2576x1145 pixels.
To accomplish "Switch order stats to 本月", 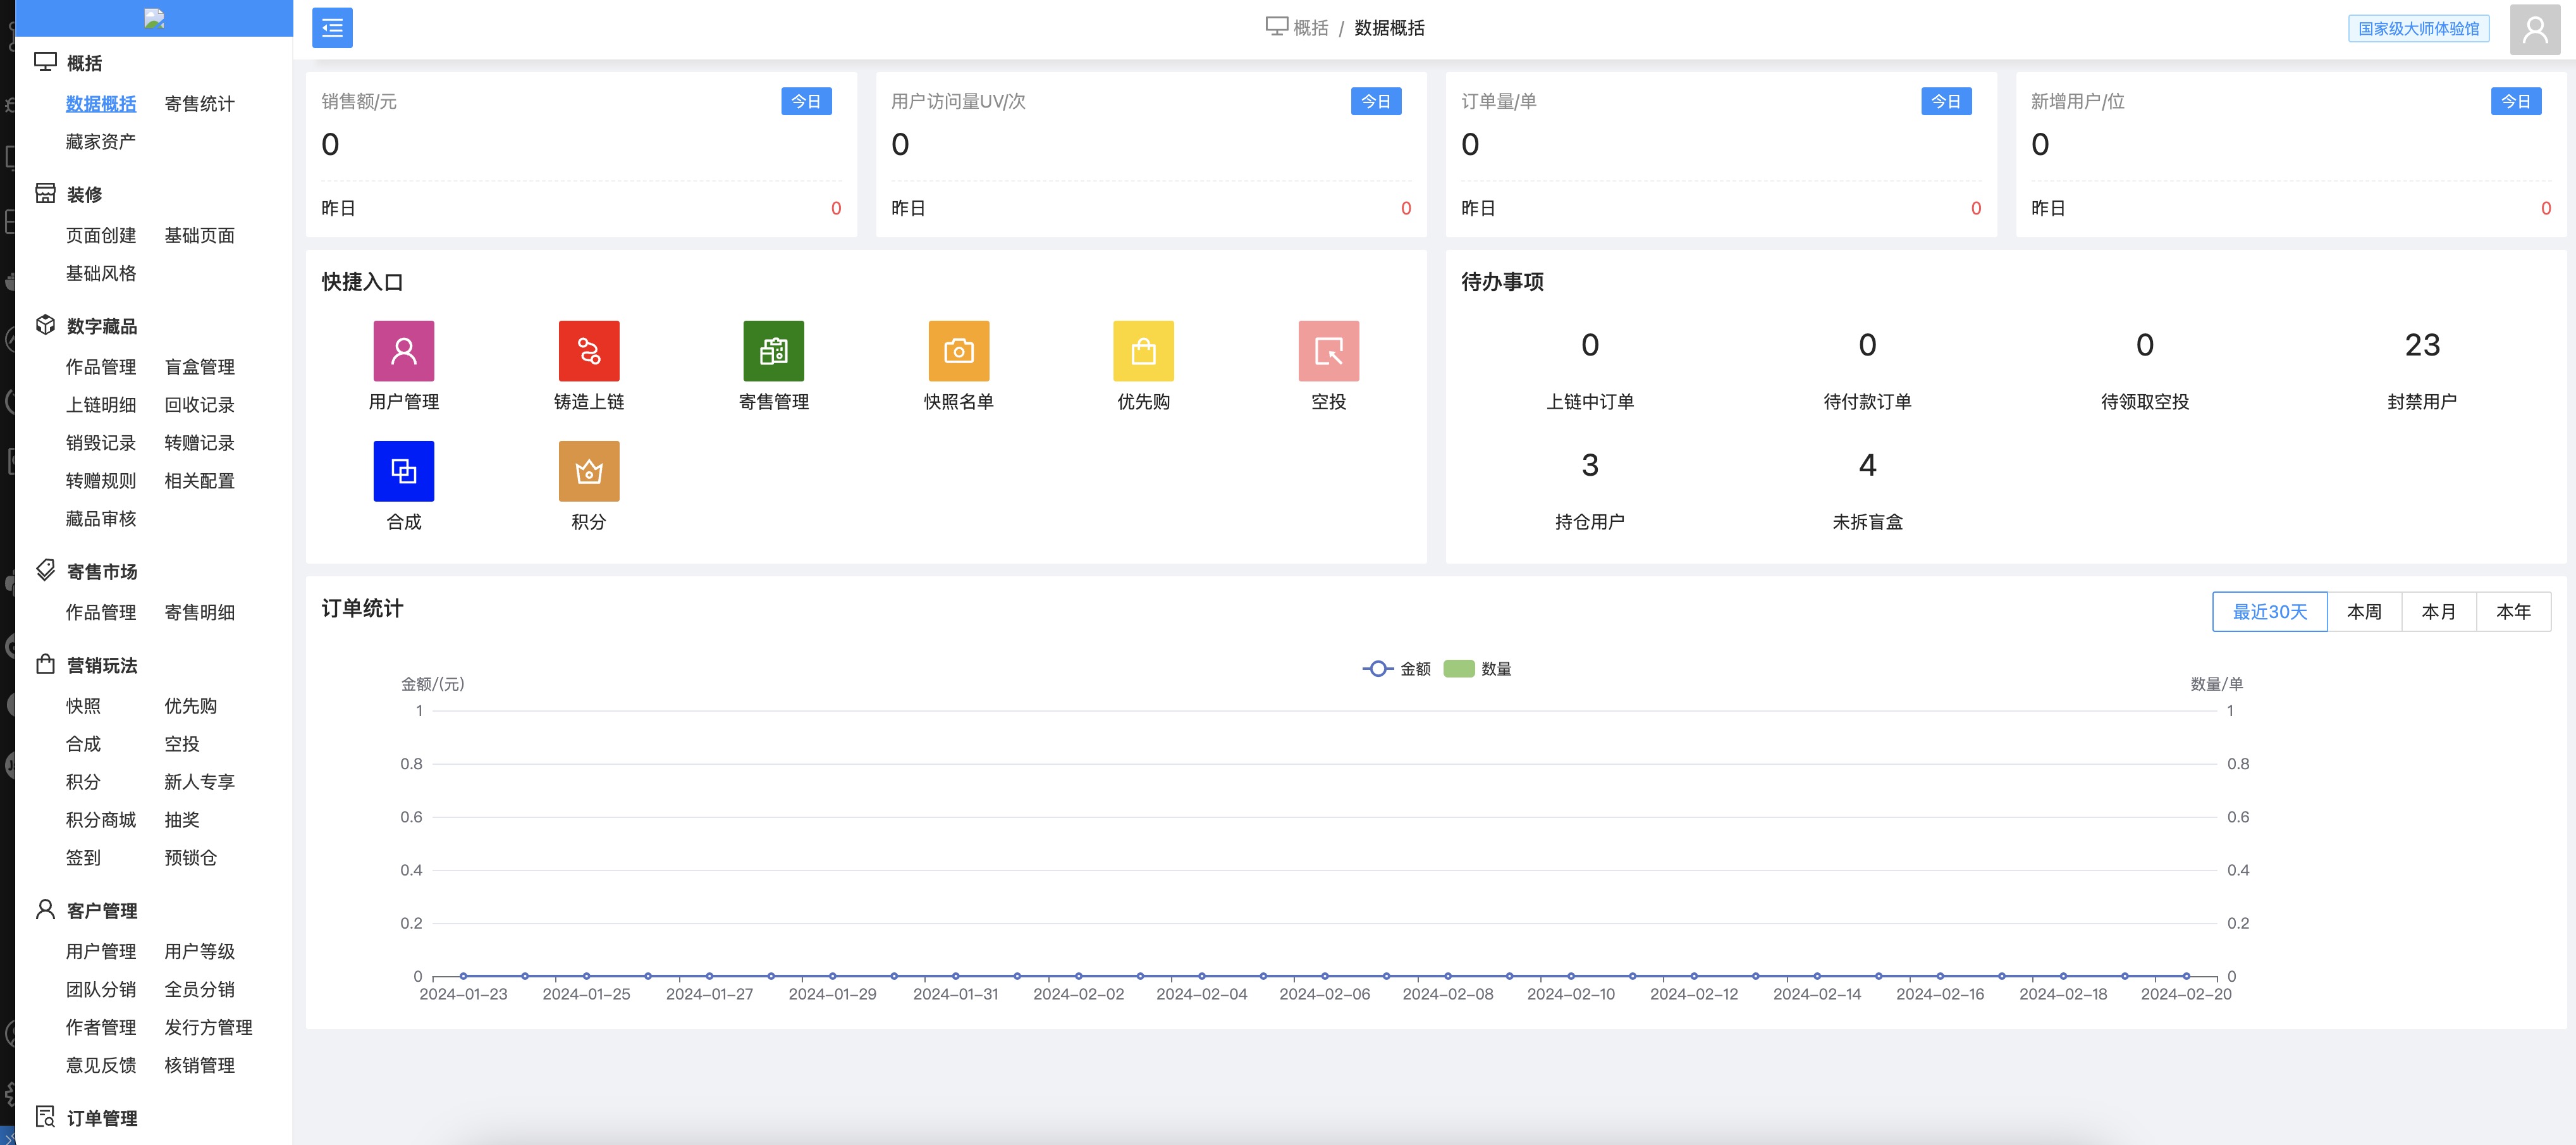I will click(x=2439, y=612).
